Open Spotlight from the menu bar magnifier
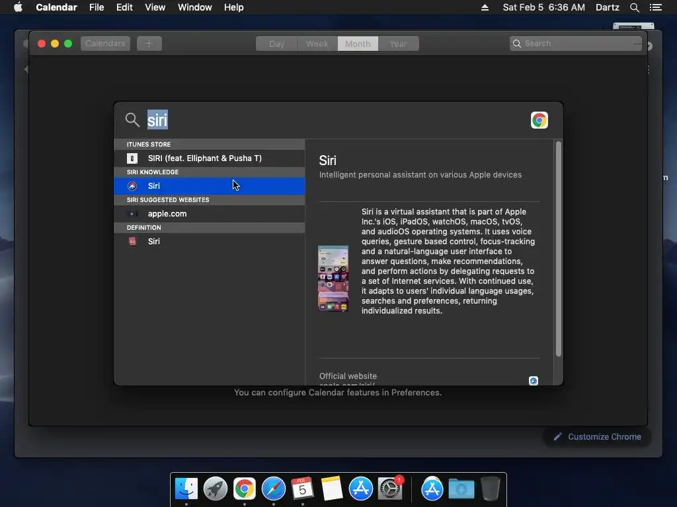This screenshot has height=507, width=677. (634, 7)
